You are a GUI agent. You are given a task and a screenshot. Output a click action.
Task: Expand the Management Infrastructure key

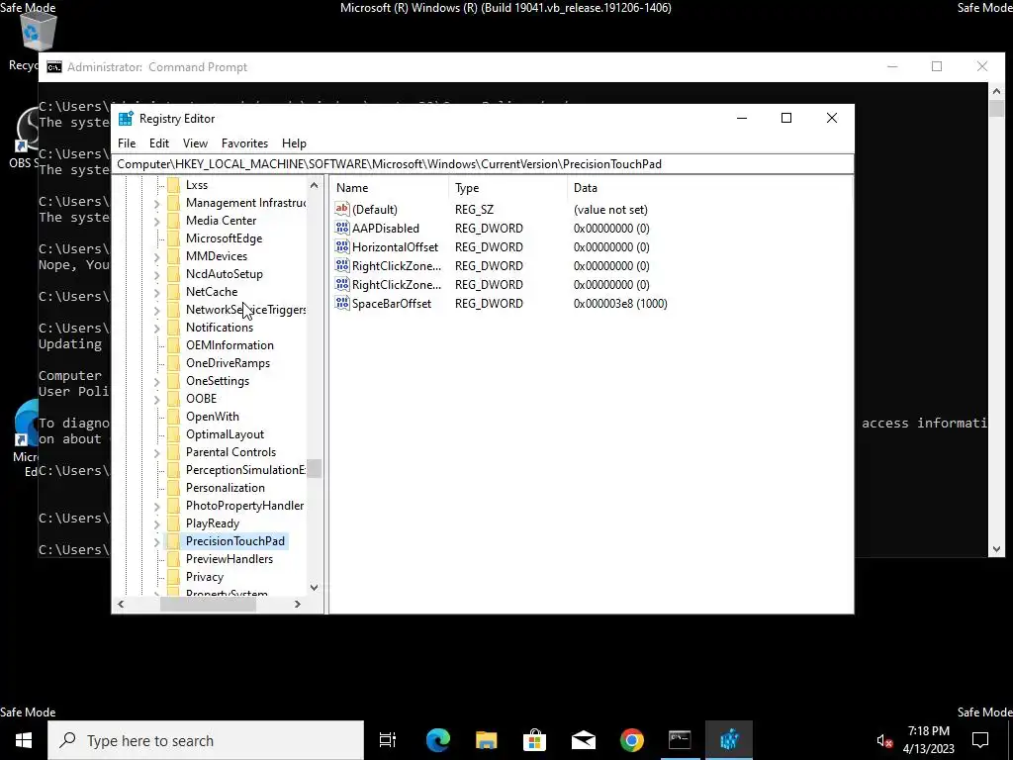[157, 204]
